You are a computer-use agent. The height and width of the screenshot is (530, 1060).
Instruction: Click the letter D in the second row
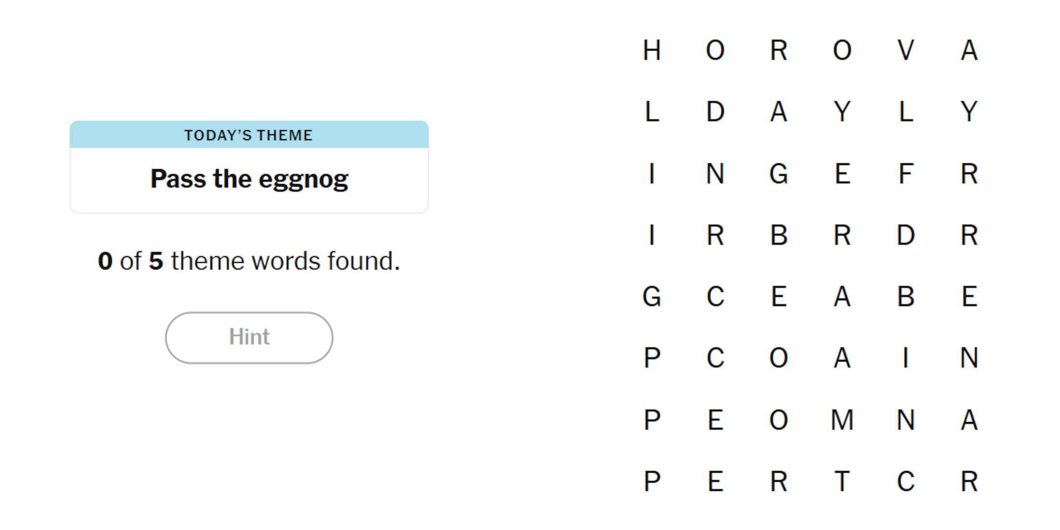point(715,112)
